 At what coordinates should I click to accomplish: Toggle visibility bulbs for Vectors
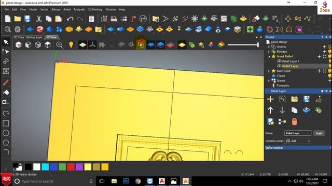click(330, 47)
